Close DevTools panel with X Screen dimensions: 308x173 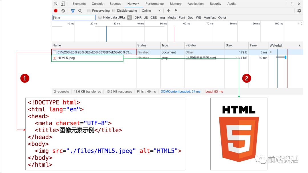(x=299, y=4)
